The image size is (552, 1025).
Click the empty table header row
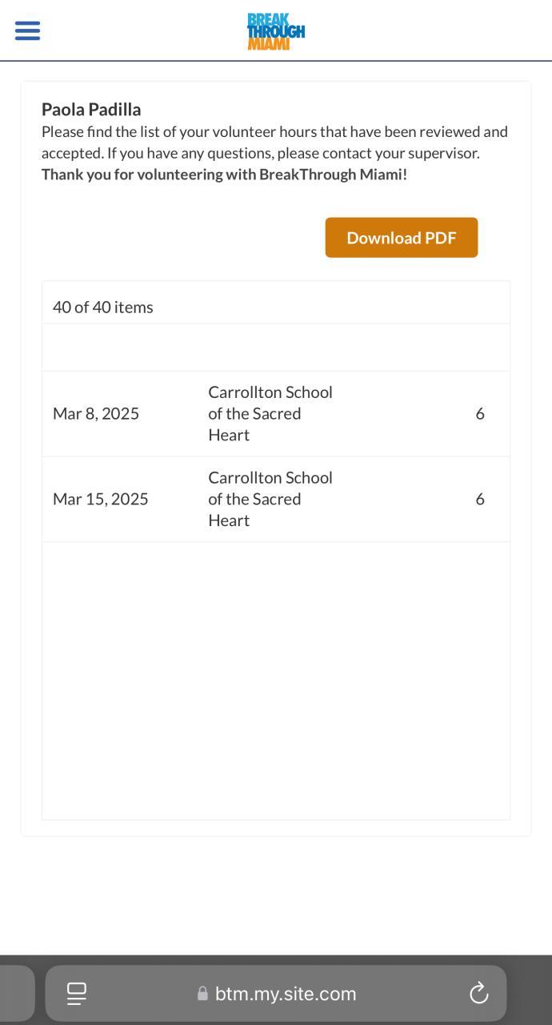pyautogui.click(x=275, y=348)
